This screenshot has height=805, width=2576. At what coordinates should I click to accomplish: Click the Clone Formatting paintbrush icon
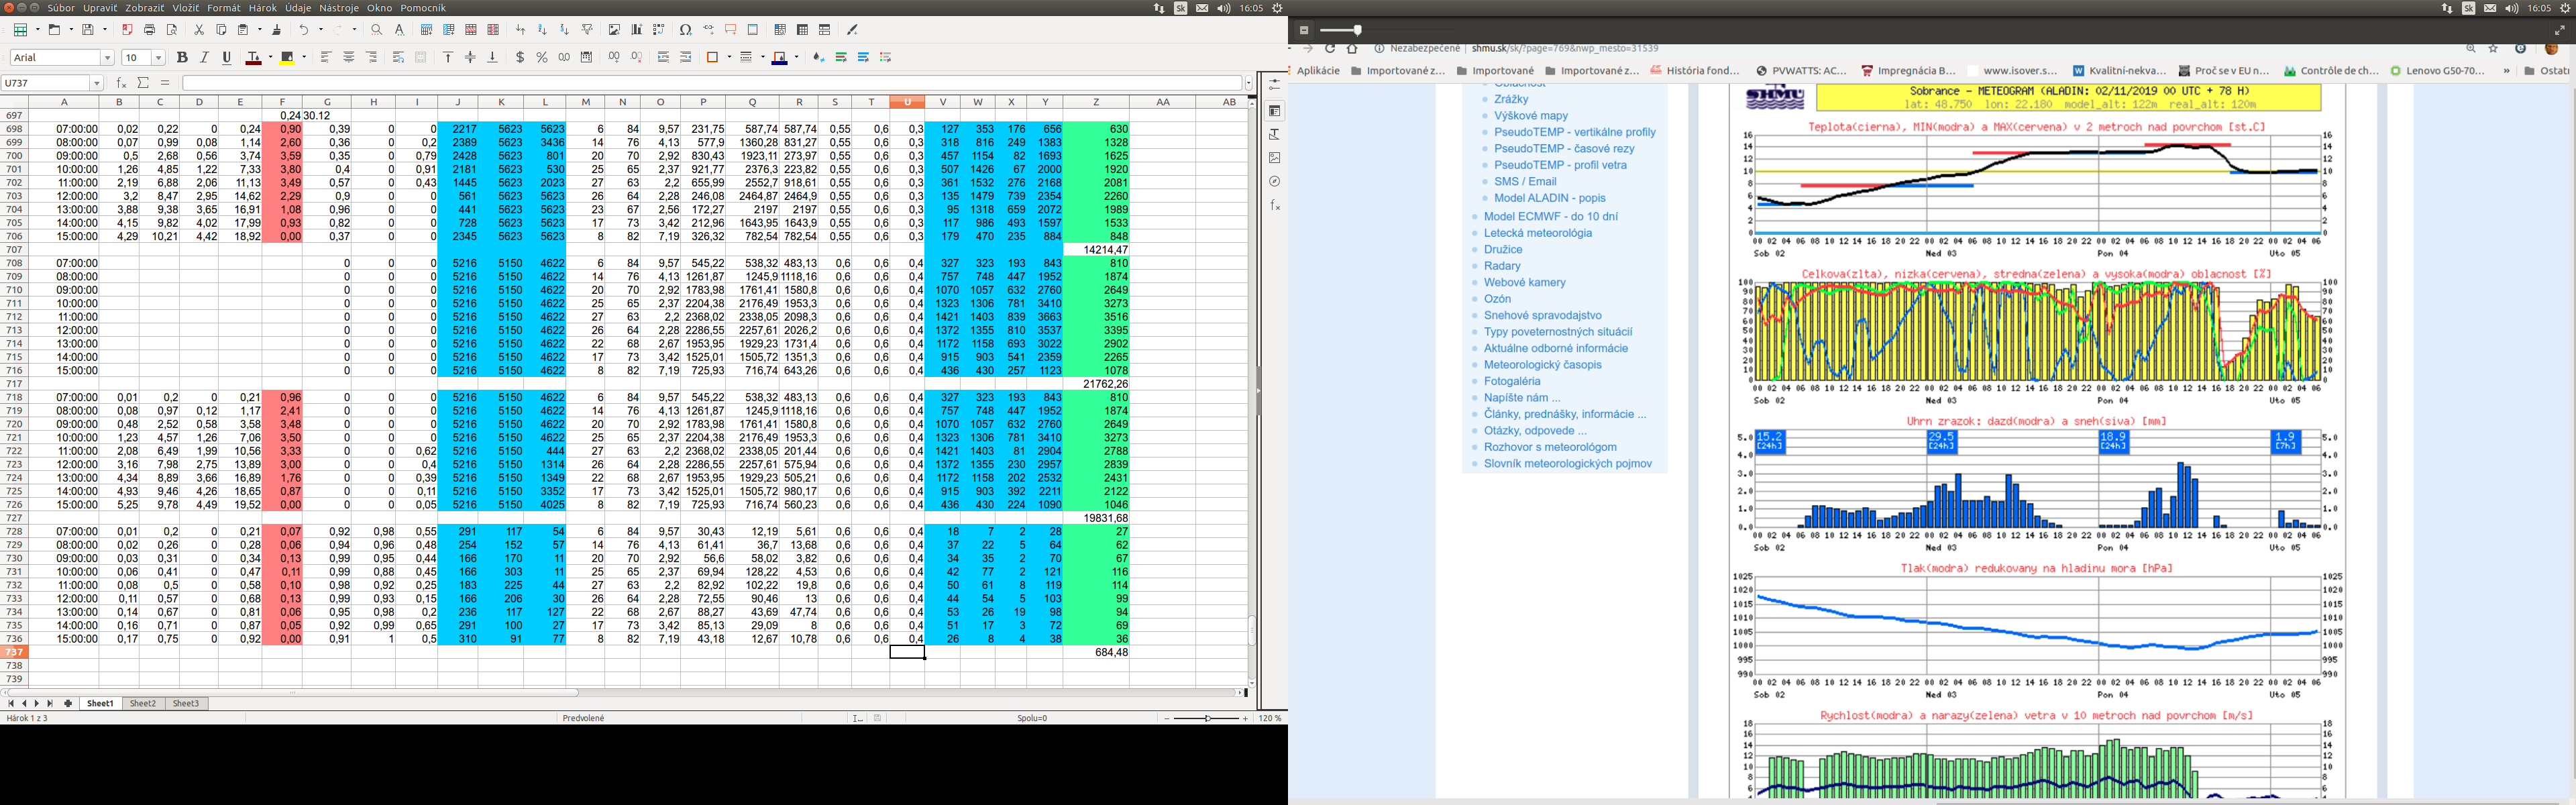(277, 30)
